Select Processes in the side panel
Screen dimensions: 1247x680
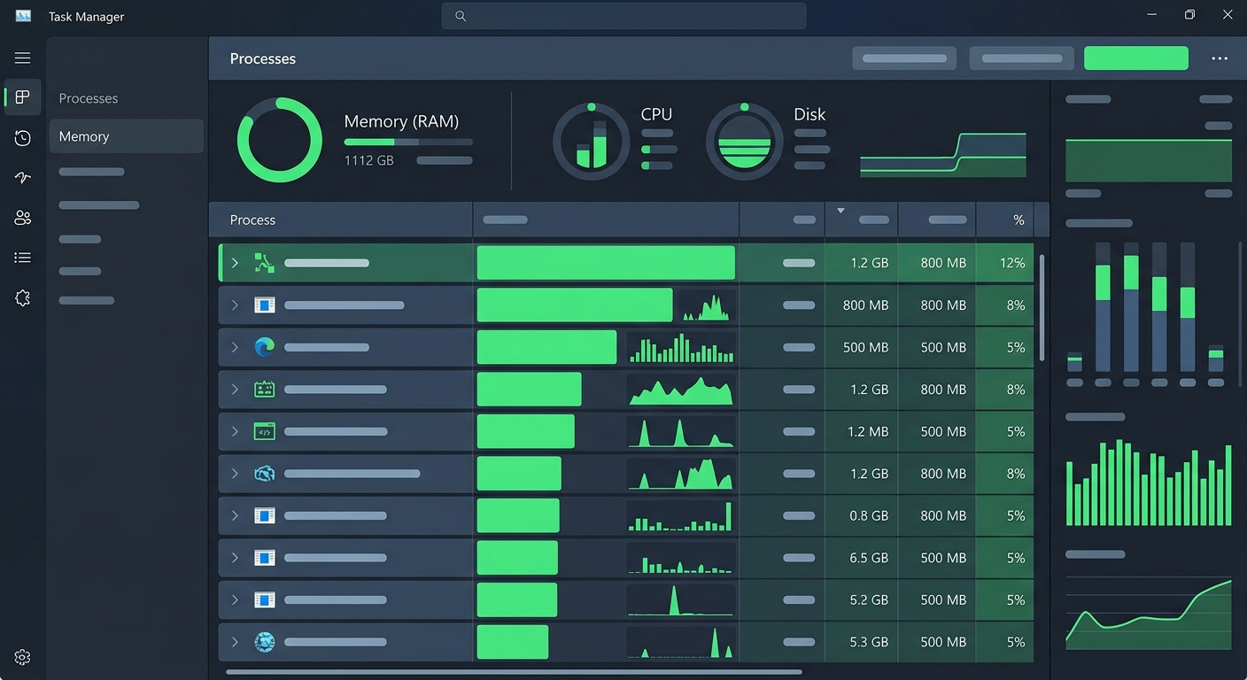[89, 98]
